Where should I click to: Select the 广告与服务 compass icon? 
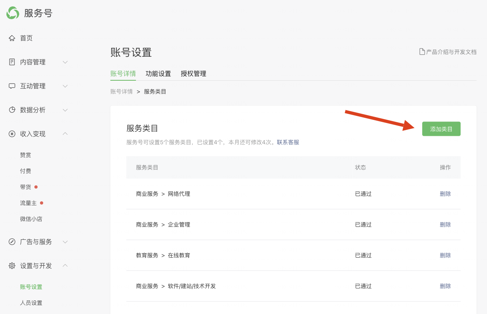point(12,242)
